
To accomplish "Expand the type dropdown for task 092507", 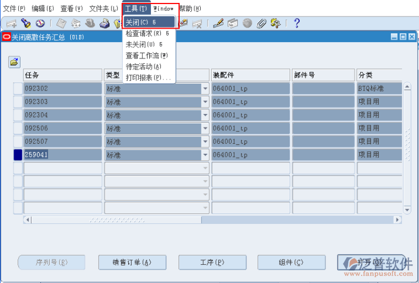I will (x=205, y=141).
